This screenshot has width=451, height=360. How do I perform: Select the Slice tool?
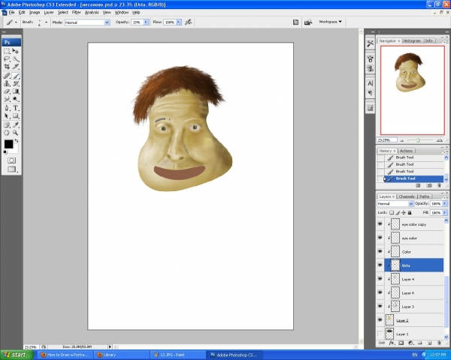[x=16, y=67]
